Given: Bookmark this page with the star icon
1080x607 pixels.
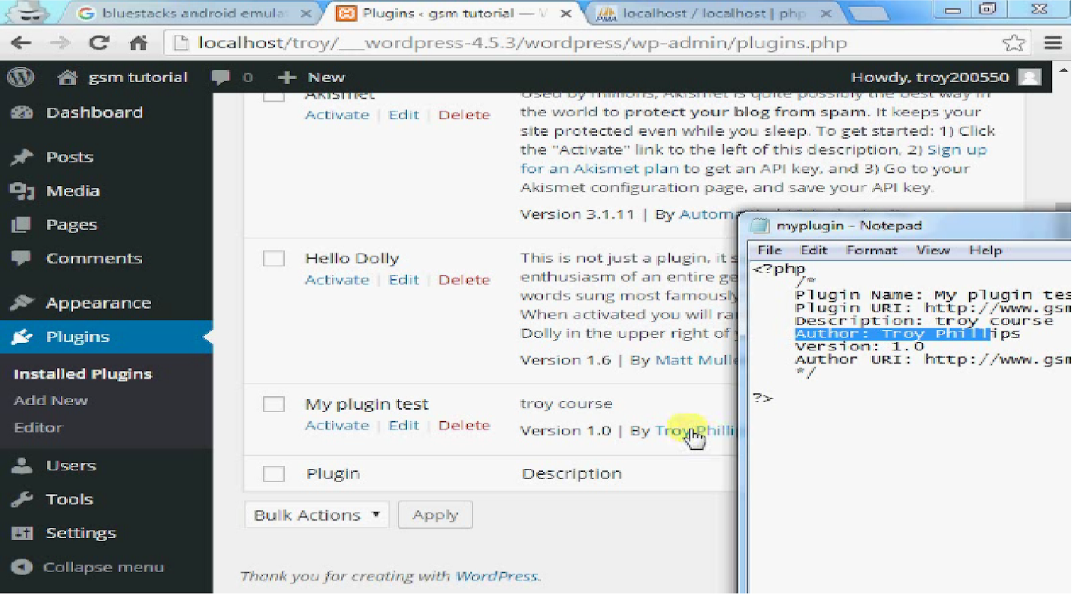Looking at the screenshot, I should coord(1013,43).
